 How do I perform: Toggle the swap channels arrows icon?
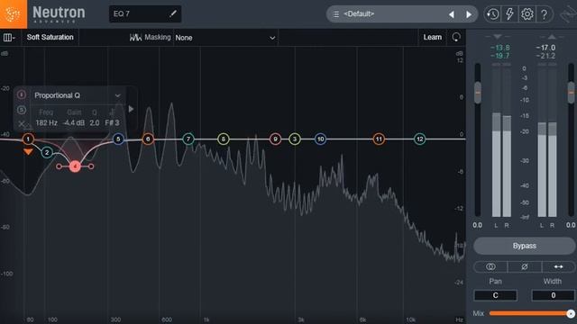(x=558, y=266)
